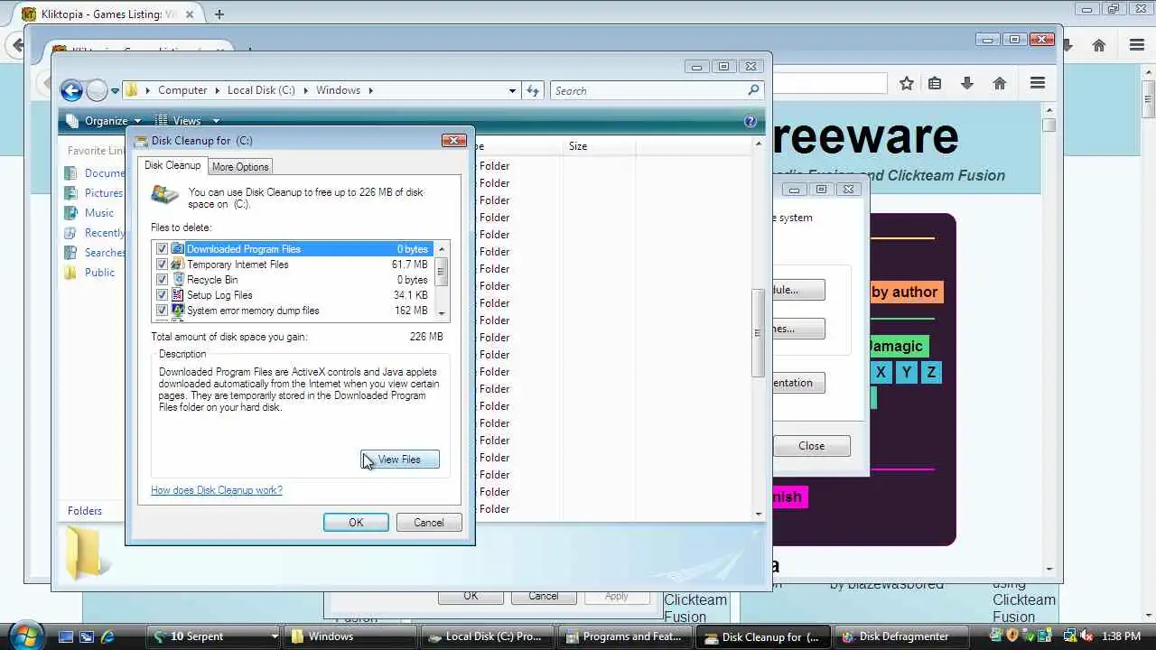Viewport: 1156px width, 650px height.
Task: Switch to the Disk Cleanup tab
Action: click(x=172, y=165)
